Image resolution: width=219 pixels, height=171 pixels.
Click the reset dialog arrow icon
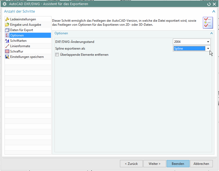(x=209, y=4)
